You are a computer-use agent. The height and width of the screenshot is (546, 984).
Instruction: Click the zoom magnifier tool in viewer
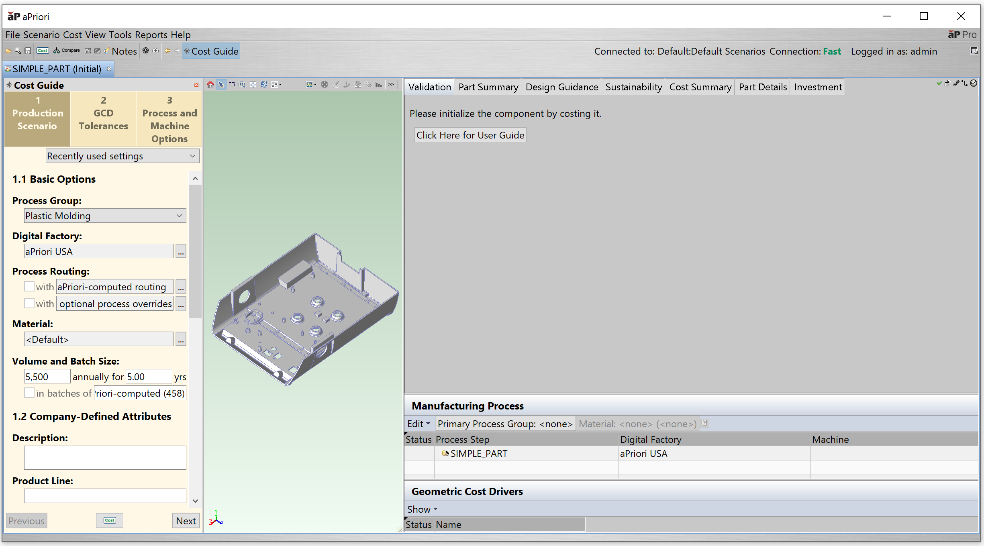click(242, 85)
